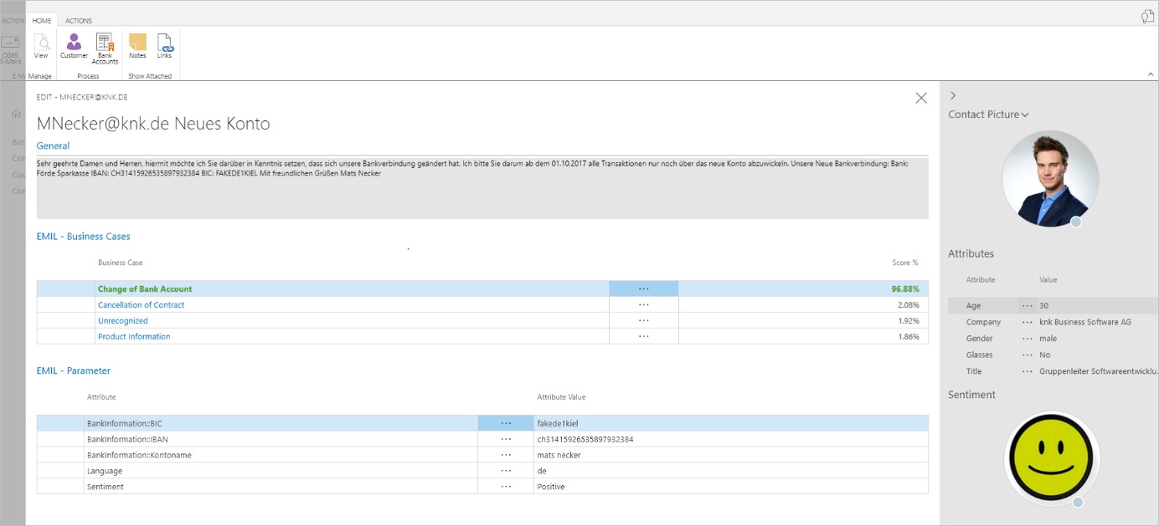This screenshot has width=1159, height=526.
Task: Click the contact profile picture
Action: 1050,179
